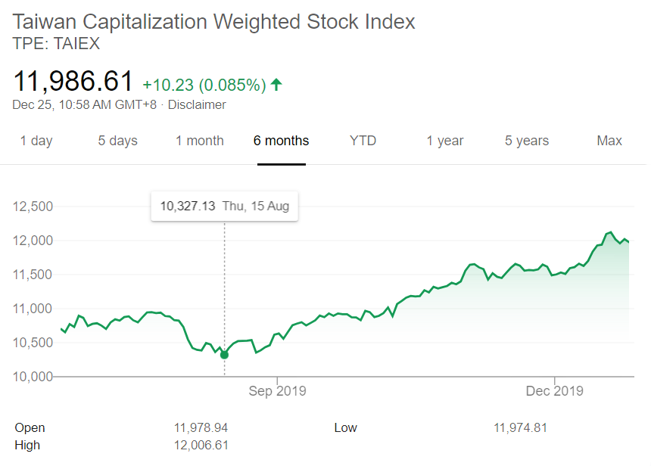
Task: Click the 10,327.13 Thu, 15 Aug tooltip
Action: (225, 206)
